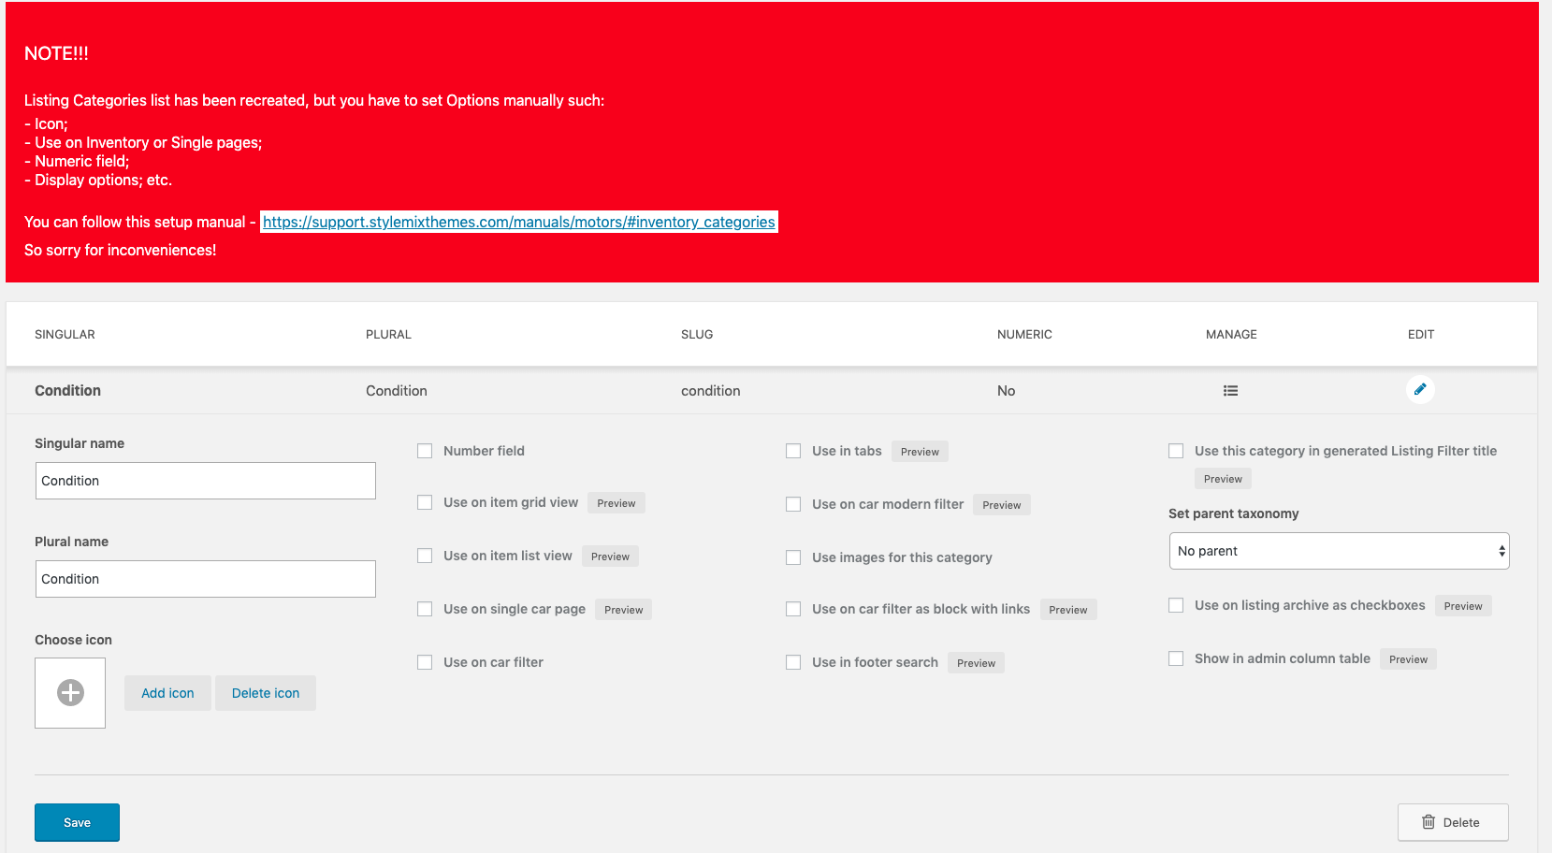
Task: Preview Use on item grid view
Action: 616,503
